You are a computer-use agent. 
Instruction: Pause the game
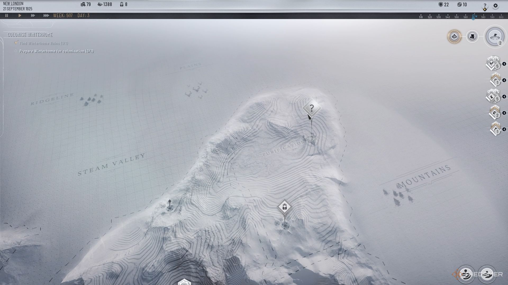point(7,16)
